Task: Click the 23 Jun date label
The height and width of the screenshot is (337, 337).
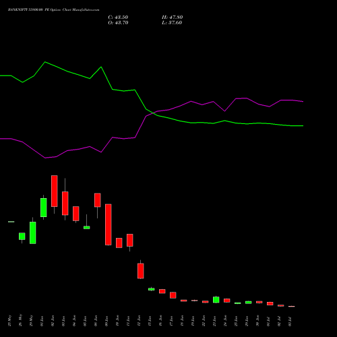Action: (x=214, y=321)
